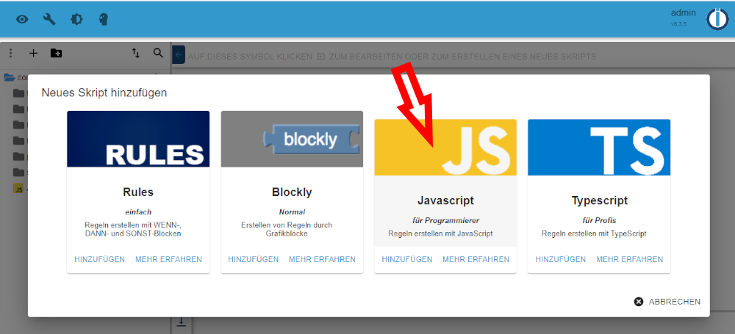Viewport: 735px width, 334px height.
Task: Click the 'für Profis' subtitle
Action: (x=599, y=220)
